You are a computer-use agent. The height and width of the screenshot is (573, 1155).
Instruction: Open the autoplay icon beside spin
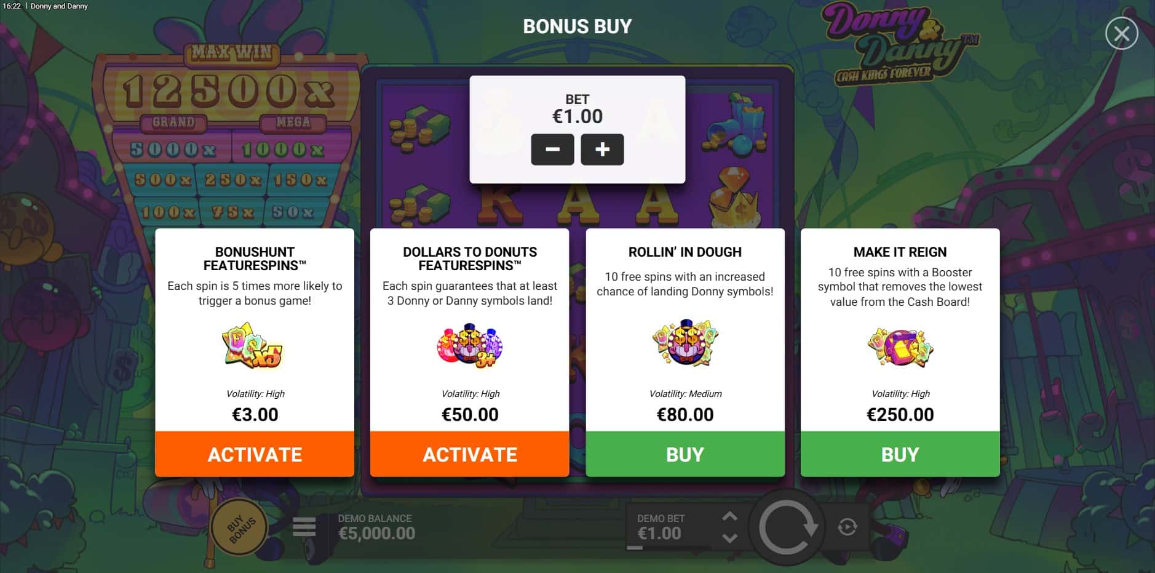pos(847,527)
